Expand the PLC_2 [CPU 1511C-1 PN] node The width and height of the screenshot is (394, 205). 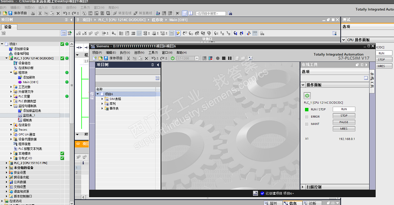click(x=7, y=163)
